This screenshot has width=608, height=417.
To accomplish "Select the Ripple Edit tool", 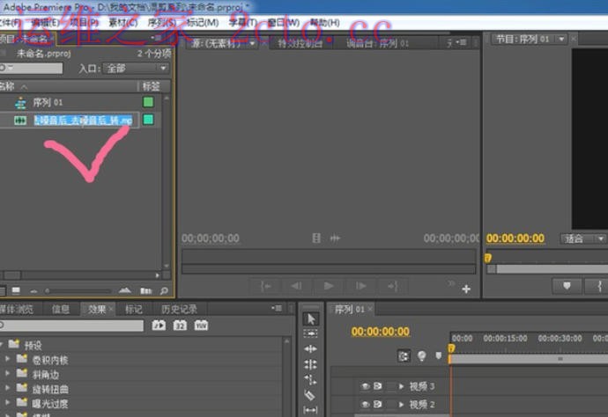I will 310,349.
